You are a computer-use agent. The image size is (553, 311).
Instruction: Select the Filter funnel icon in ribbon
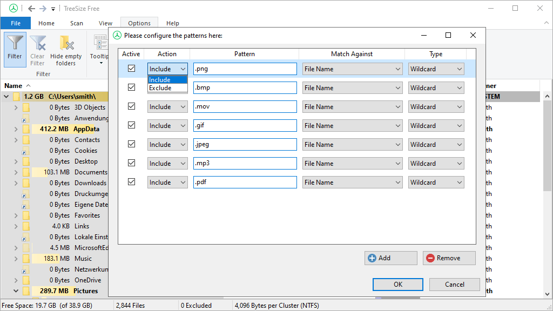click(15, 43)
